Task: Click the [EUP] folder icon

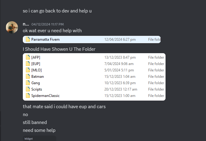Action: pos(28,64)
